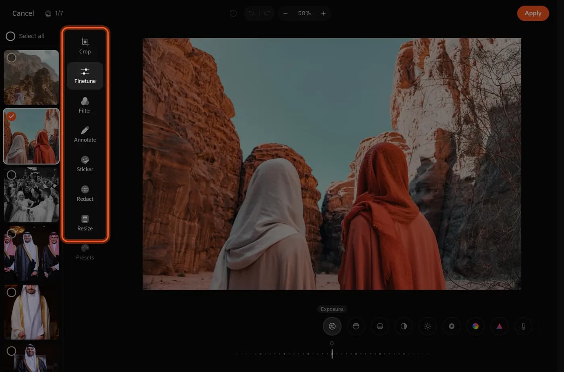This screenshot has width=564, height=372.
Task: Zoom in with the plus icon
Action: (323, 13)
